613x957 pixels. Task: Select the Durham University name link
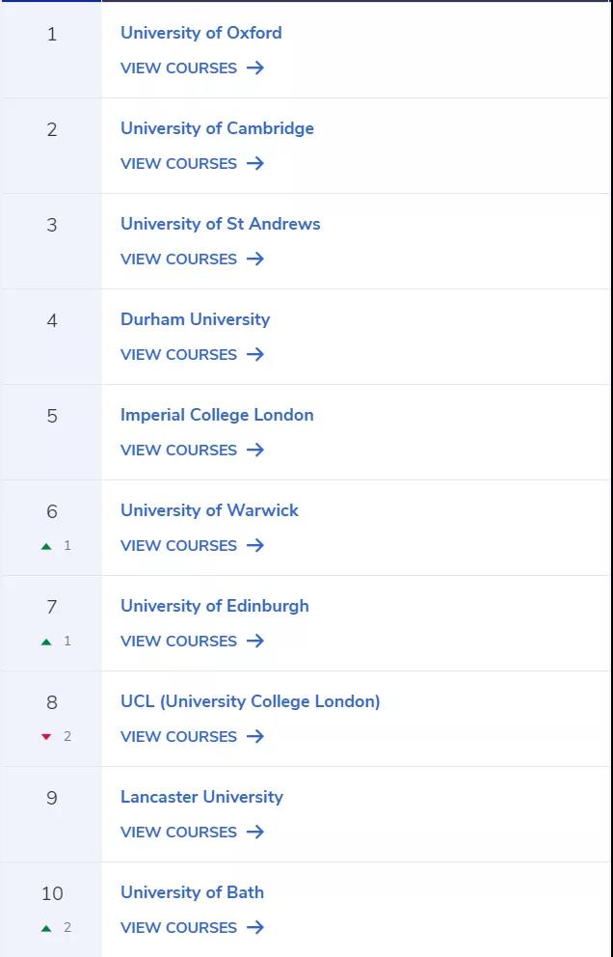click(196, 319)
